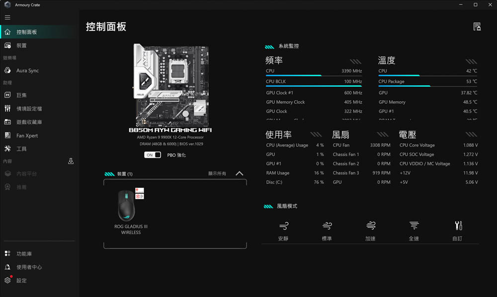Screen dimensions: 497x297
Task: Open Aura Sync from the sidebar
Action: point(27,70)
